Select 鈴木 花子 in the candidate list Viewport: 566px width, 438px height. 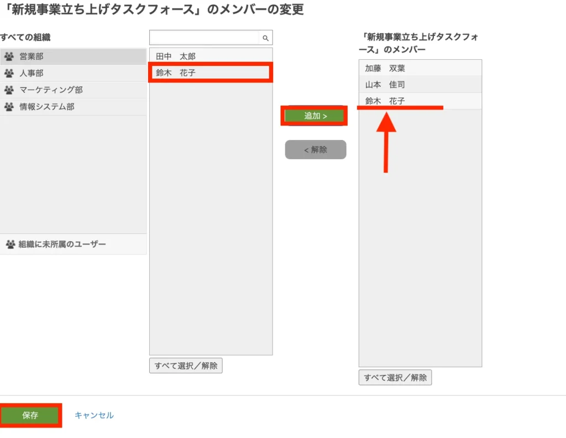211,72
